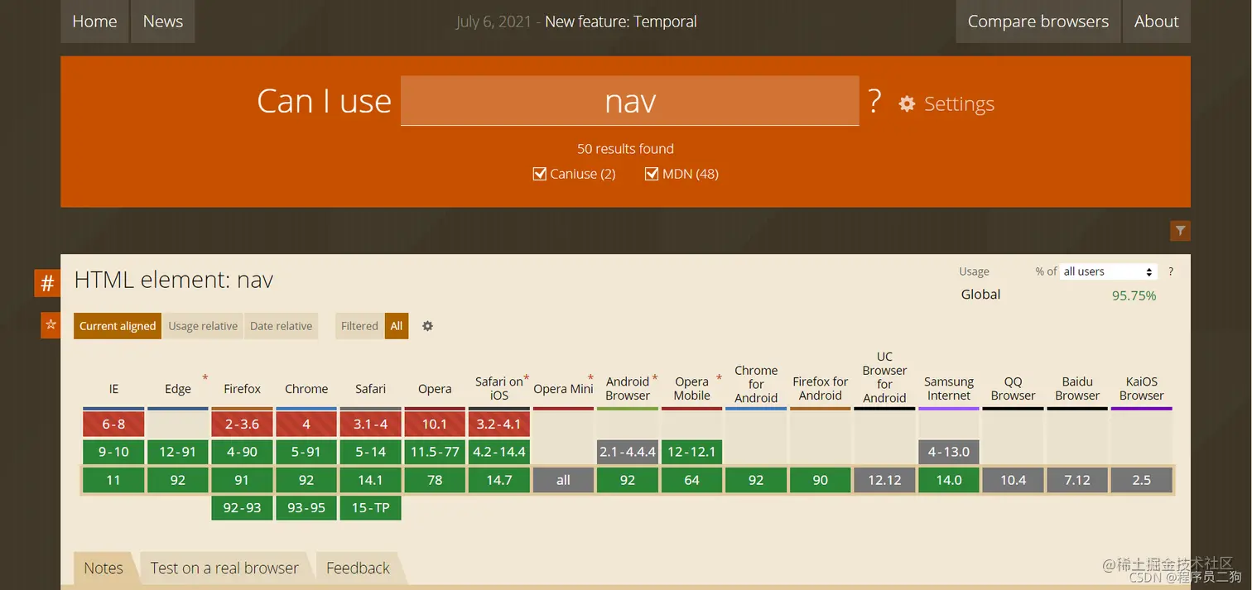Click IE 6-8 unsupported cell
Image resolution: width=1252 pixels, height=590 pixels.
click(113, 424)
